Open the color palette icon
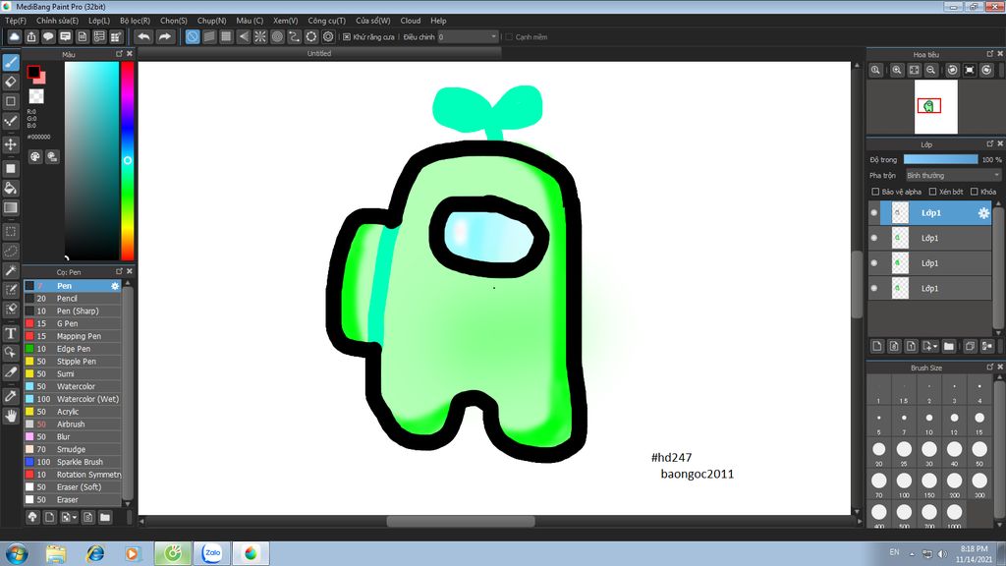 [x=35, y=156]
